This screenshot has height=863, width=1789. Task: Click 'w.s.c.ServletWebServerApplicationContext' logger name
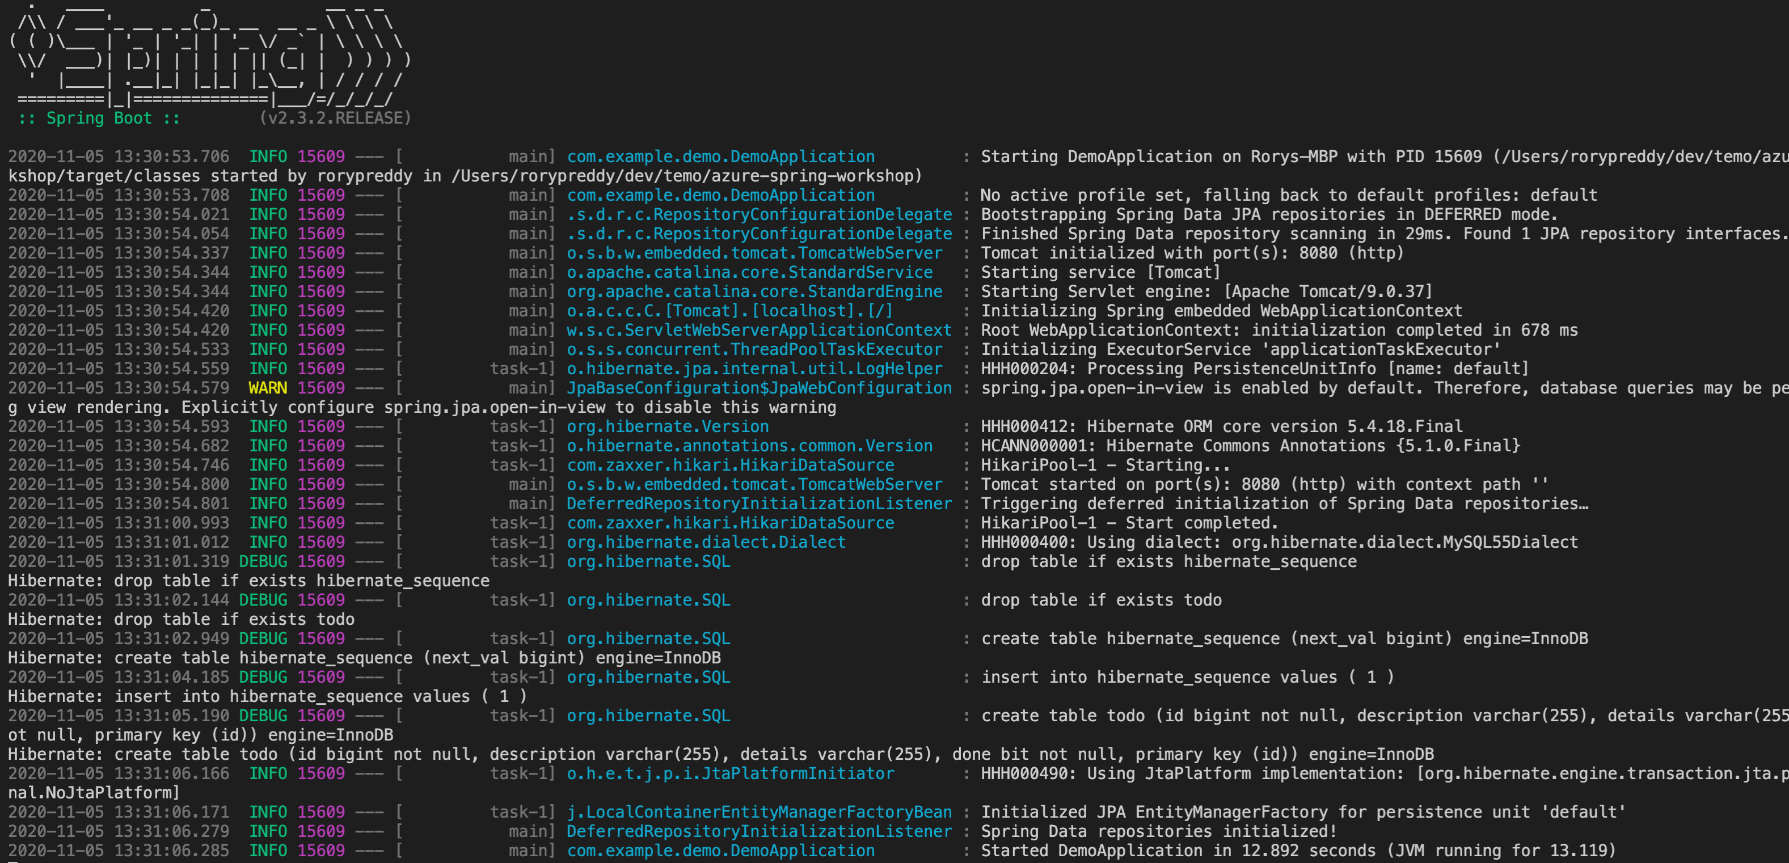pos(759,331)
